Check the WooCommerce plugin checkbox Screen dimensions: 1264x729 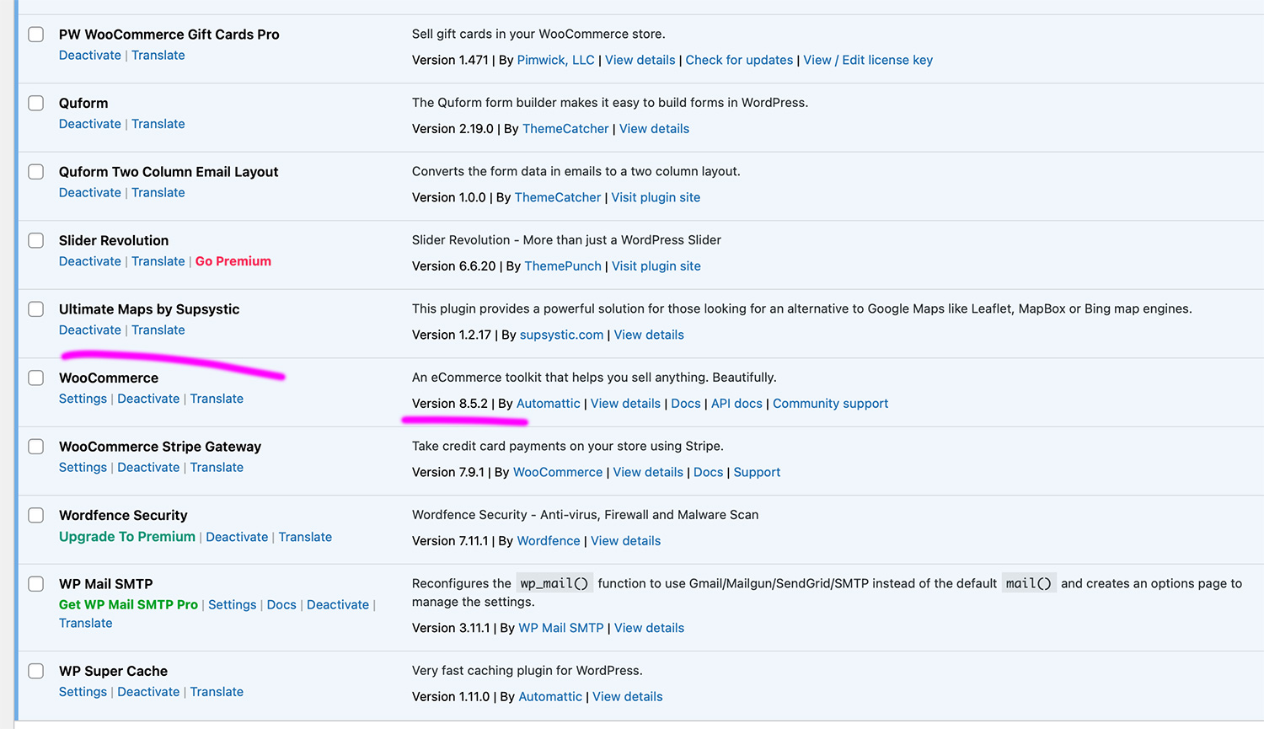pos(36,378)
